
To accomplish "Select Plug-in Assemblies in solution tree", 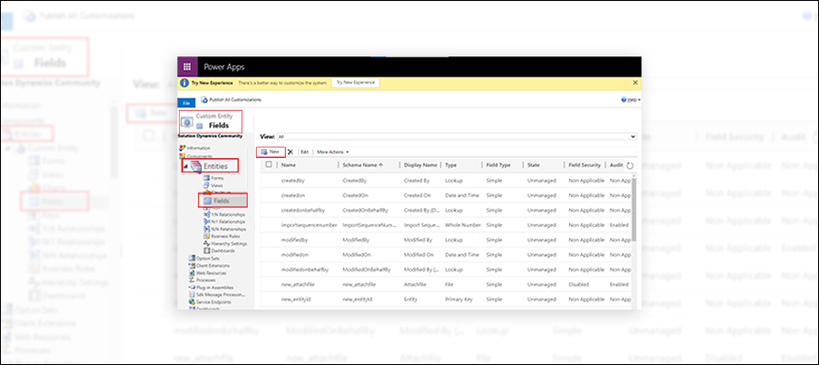I will [x=211, y=287].
